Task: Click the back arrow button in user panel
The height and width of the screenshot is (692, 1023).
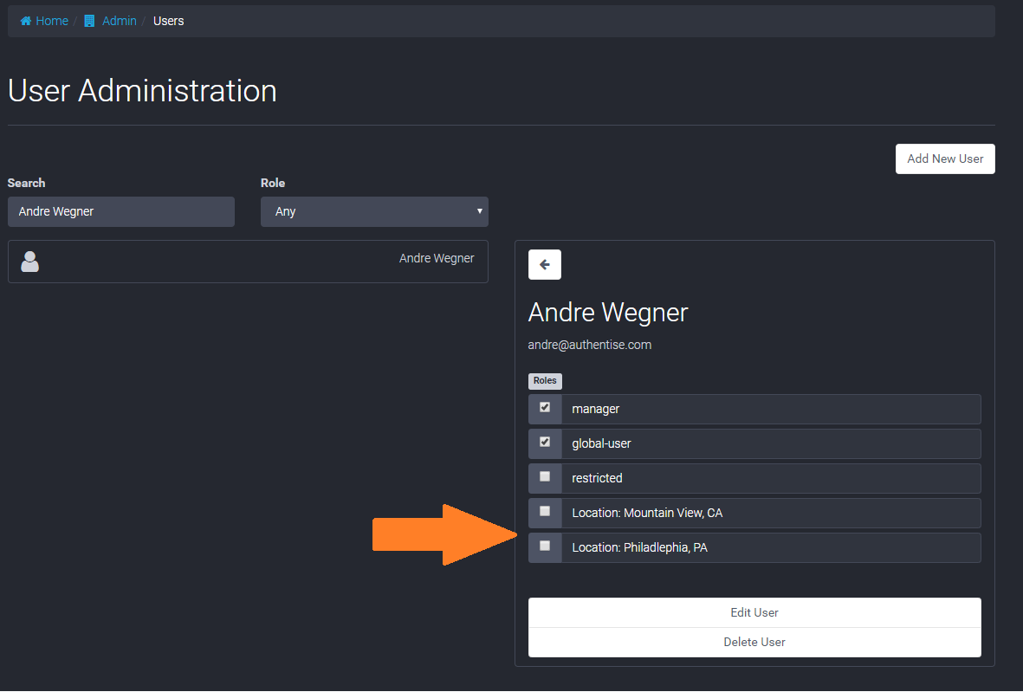Action: tap(545, 265)
